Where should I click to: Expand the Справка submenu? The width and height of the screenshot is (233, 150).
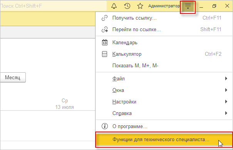164,113
